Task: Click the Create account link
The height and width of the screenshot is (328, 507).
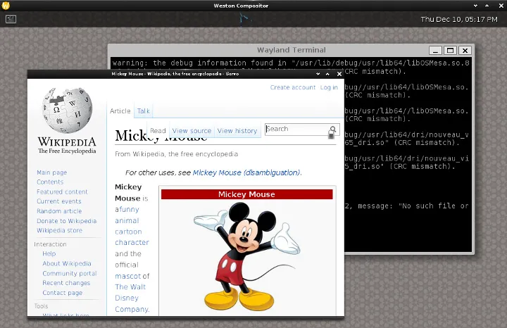Action: [x=293, y=87]
